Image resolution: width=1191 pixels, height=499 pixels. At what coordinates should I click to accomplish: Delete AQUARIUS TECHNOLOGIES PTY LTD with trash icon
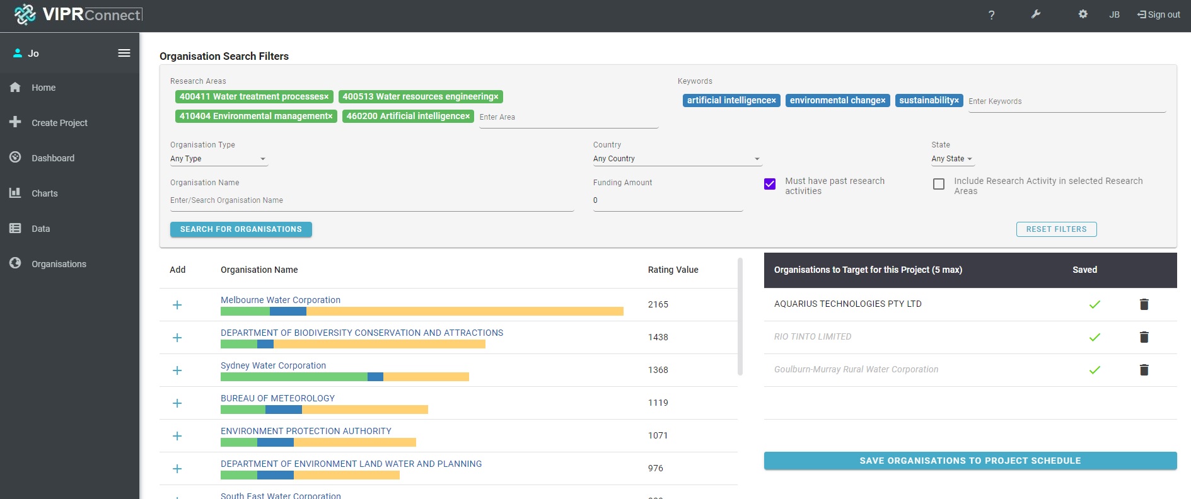[x=1144, y=304]
